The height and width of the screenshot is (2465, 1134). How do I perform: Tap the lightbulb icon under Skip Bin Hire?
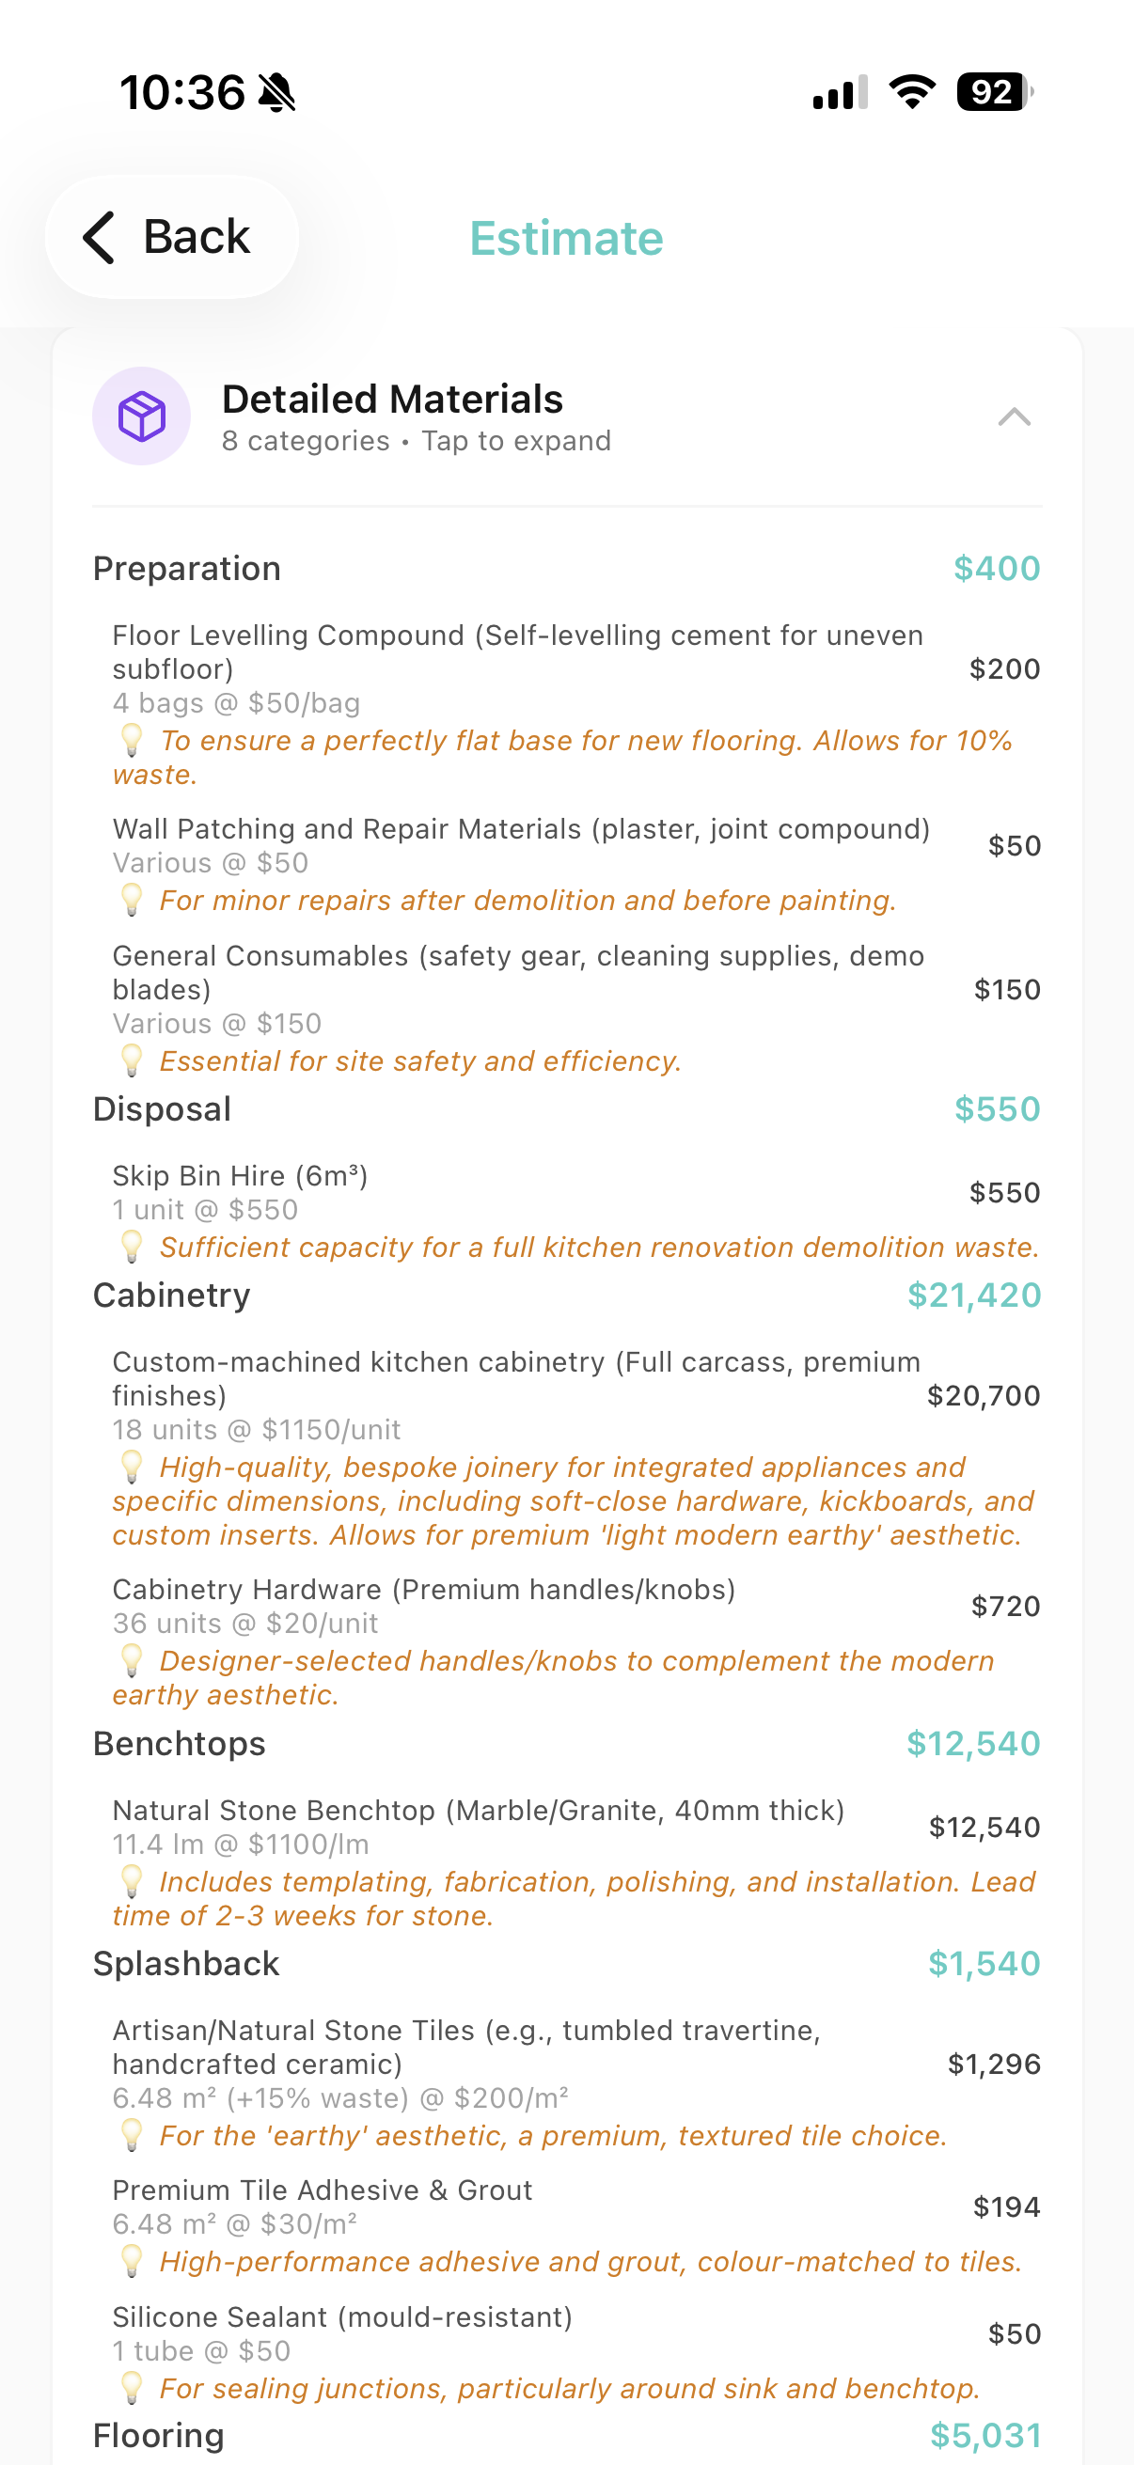coord(133,1246)
